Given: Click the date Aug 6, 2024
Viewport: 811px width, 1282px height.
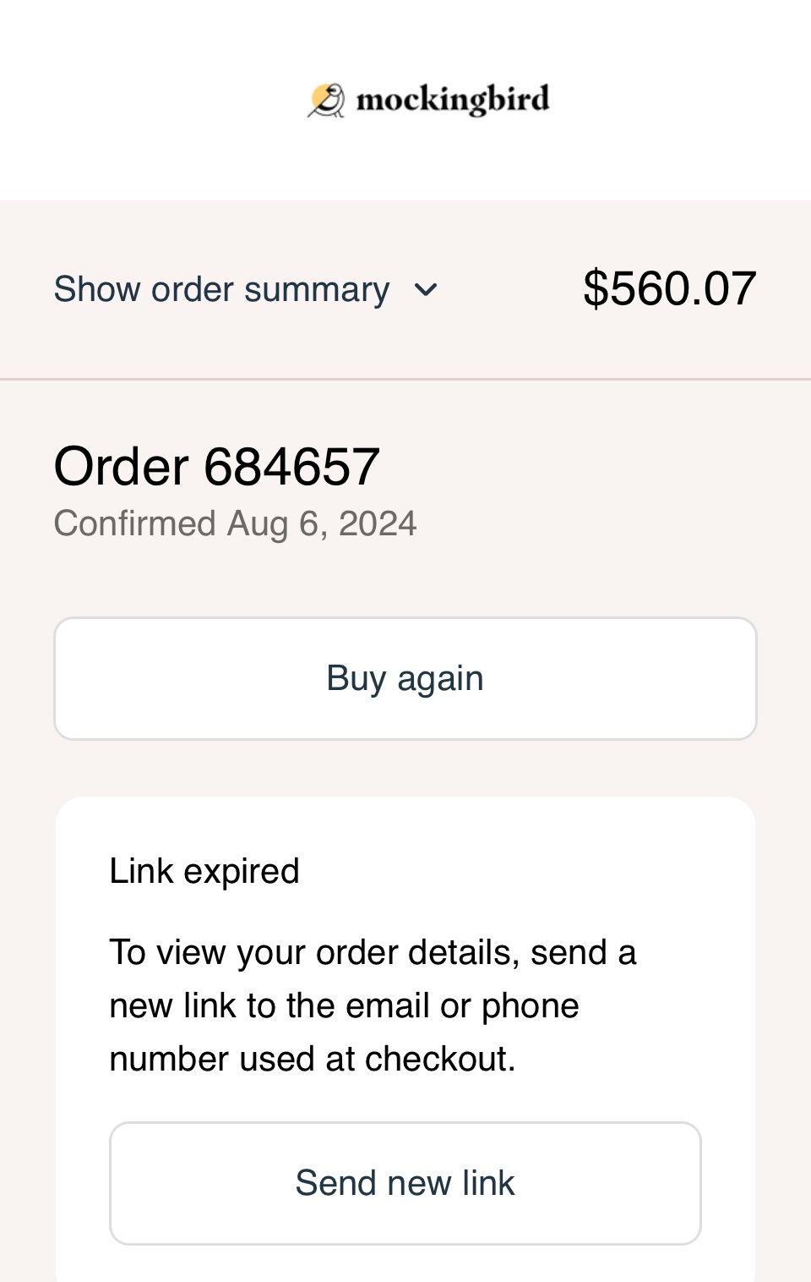Looking at the screenshot, I should pyautogui.click(x=322, y=523).
